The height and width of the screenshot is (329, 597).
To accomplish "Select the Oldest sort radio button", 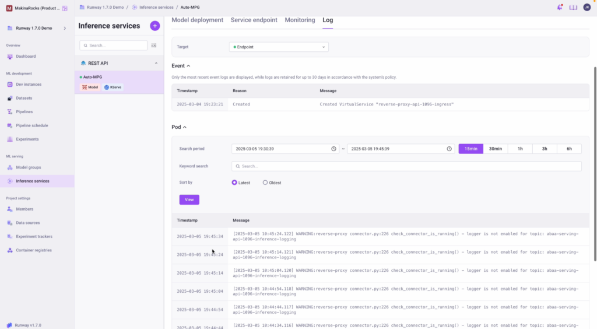I will coord(265,183).
